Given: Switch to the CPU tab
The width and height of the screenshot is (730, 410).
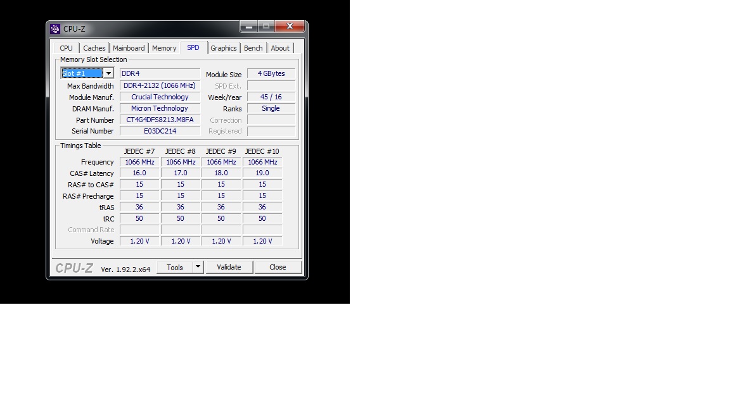Looking at the screenshot, I should point(66,48).
